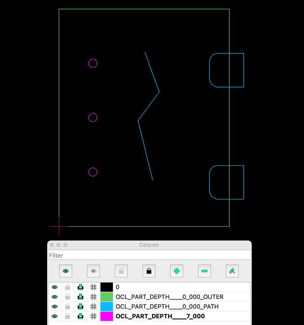
Task: Click the Filter input field
Action: (149, 255)
